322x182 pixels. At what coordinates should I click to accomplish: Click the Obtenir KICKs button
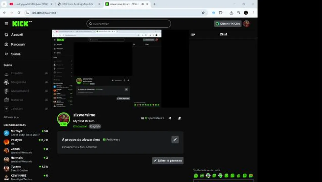pyautogui.click(x=228, y=24)
